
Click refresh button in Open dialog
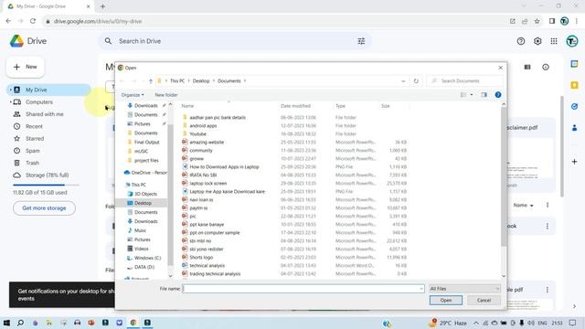[416, 81]
